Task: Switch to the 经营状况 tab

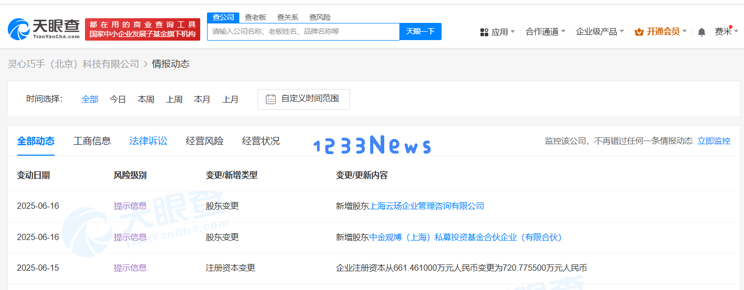Action: coord(261,141)
